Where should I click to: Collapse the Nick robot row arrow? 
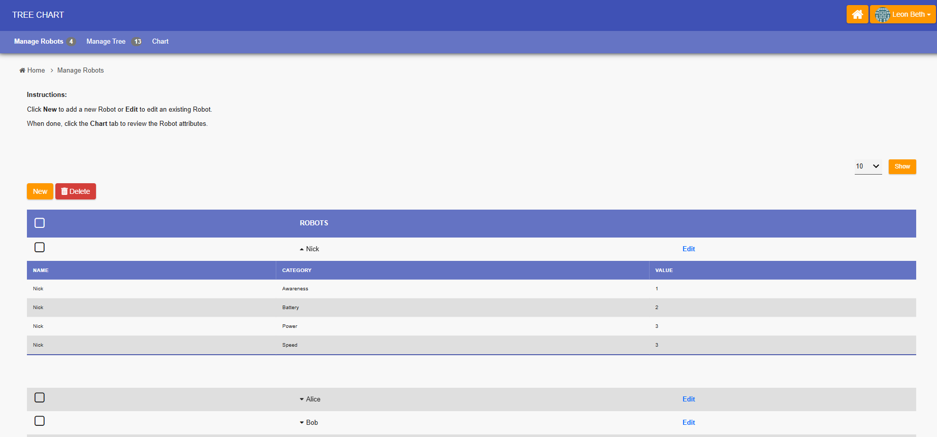click(302, 249)
